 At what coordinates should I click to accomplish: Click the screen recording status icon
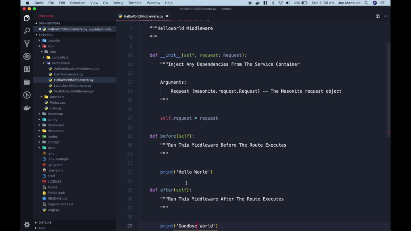pyautogui.click(x=250, y=3)
